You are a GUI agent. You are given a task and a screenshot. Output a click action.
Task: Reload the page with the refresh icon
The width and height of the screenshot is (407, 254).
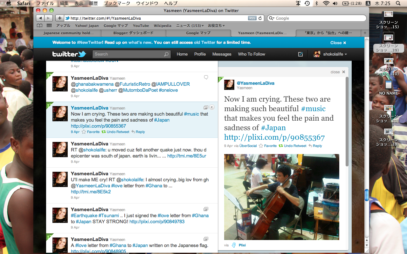click(260, 18)
